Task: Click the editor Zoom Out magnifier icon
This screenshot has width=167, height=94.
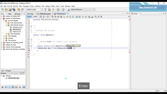Action: [99, 17]
